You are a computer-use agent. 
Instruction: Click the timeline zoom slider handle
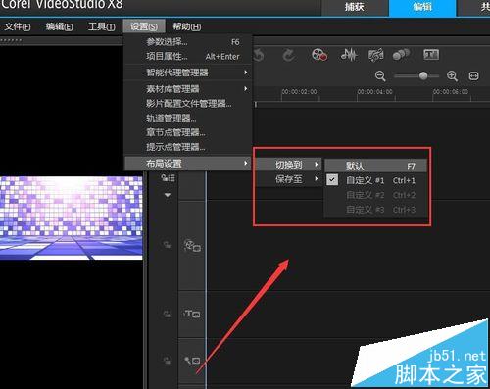point(423,76)
